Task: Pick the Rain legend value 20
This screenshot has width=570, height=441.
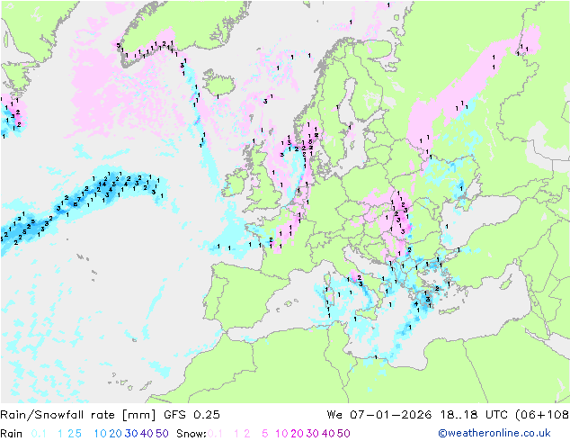Action: point(116,434)
